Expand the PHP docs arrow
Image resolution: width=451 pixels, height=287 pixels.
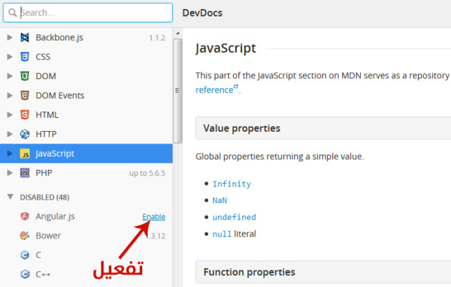click(10, 173)
